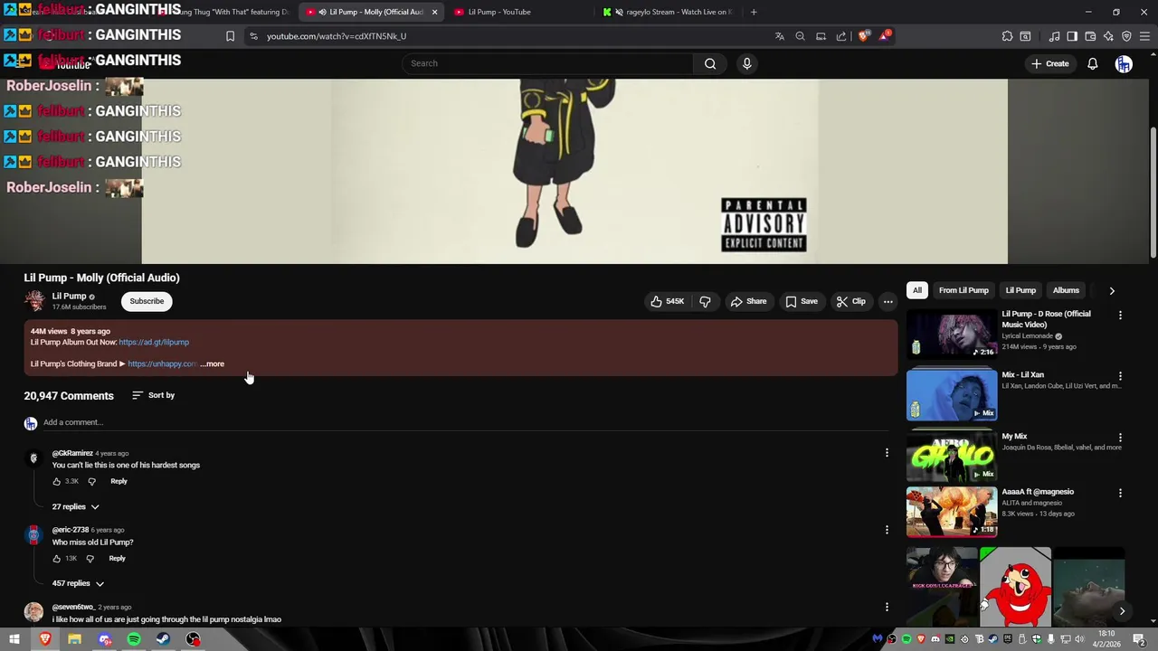Open the lilpump album link in the description
The image size is (1158, 651).
pos(154,342)
